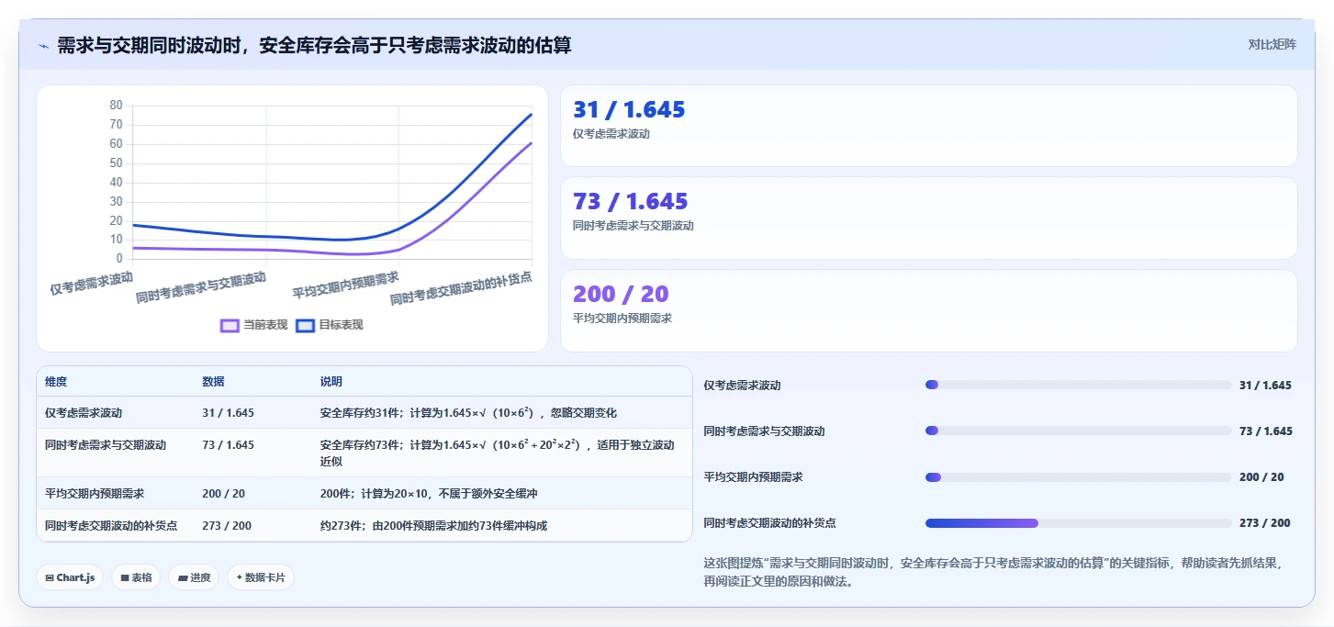Click the lightning icon beside the title
1334x627 pixels.
(x=43, y=46)
